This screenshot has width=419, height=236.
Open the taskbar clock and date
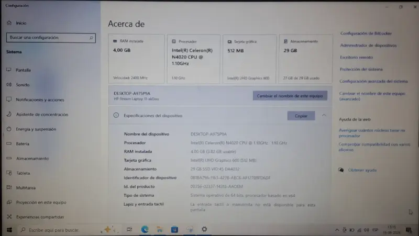[391, 230]
